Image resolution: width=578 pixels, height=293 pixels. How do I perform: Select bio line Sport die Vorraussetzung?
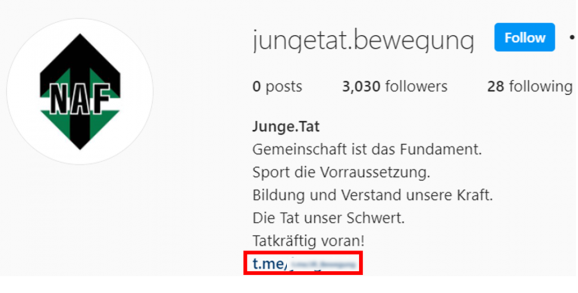pyautogui.click(x=341, y=173)
